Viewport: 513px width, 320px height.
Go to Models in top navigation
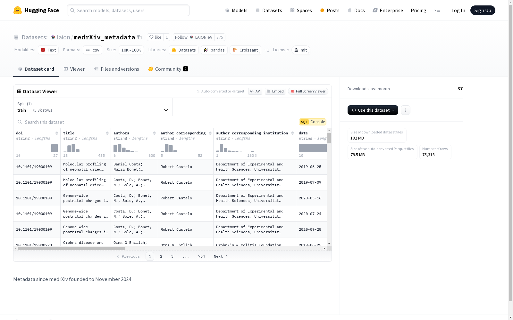point(236,10)
